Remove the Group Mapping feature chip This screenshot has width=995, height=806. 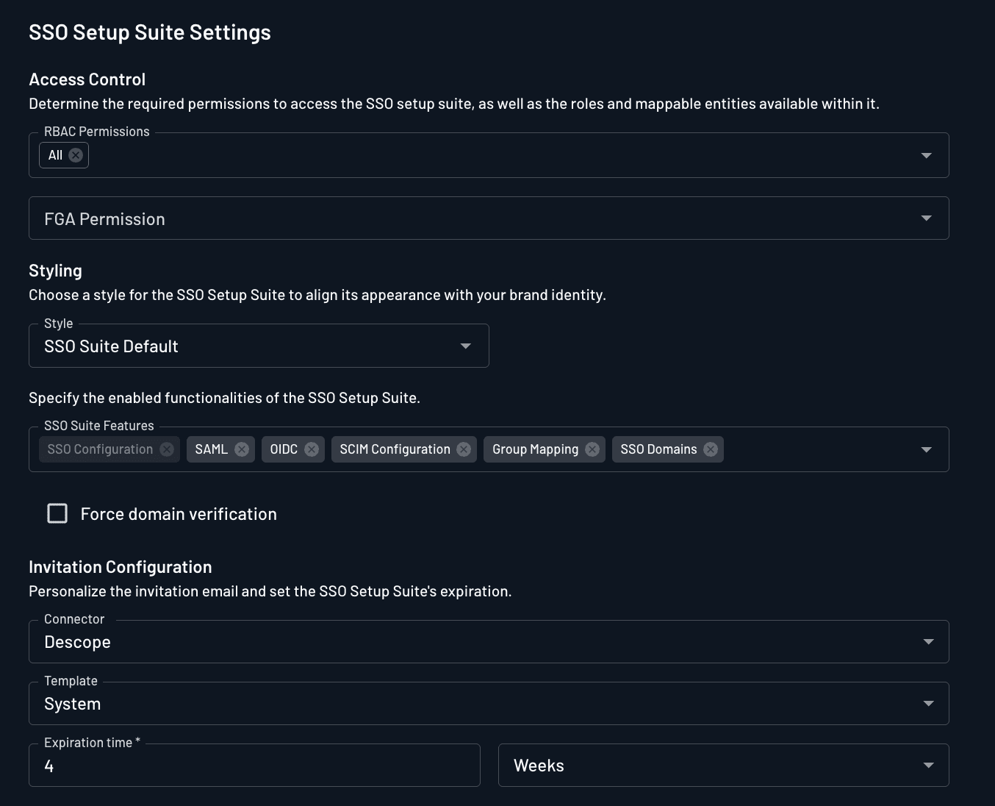593,449
